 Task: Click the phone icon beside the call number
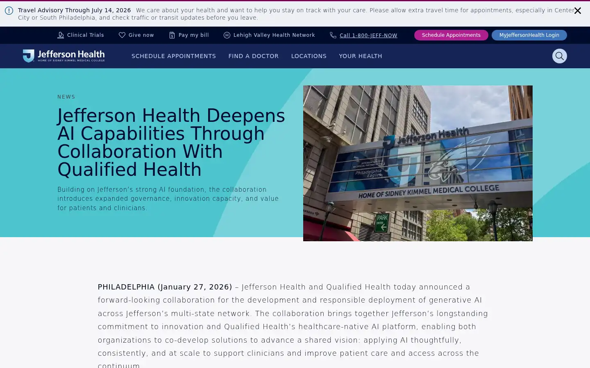pyautogui.click(x=333, y=35)
